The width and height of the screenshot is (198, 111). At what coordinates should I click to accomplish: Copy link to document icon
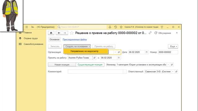click(150, 33)
